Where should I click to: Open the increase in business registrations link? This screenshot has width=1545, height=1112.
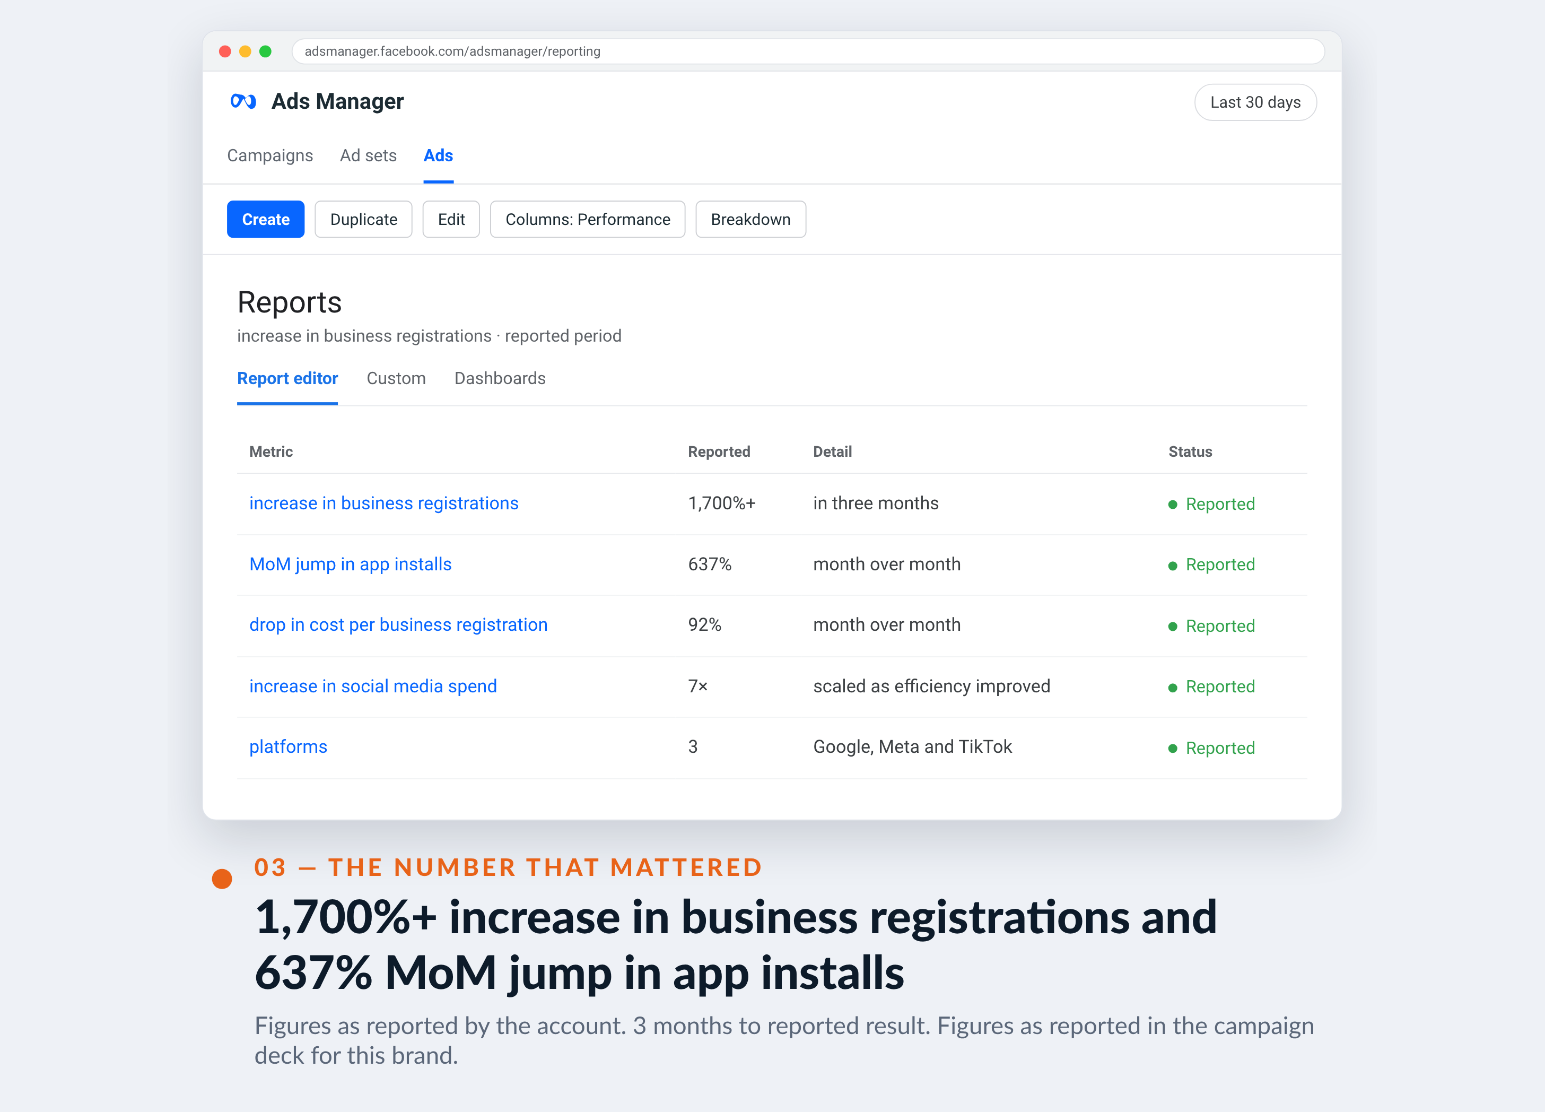383,503
